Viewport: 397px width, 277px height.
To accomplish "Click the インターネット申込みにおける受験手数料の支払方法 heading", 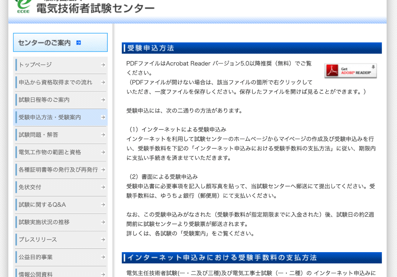I will tap(252, 257).
